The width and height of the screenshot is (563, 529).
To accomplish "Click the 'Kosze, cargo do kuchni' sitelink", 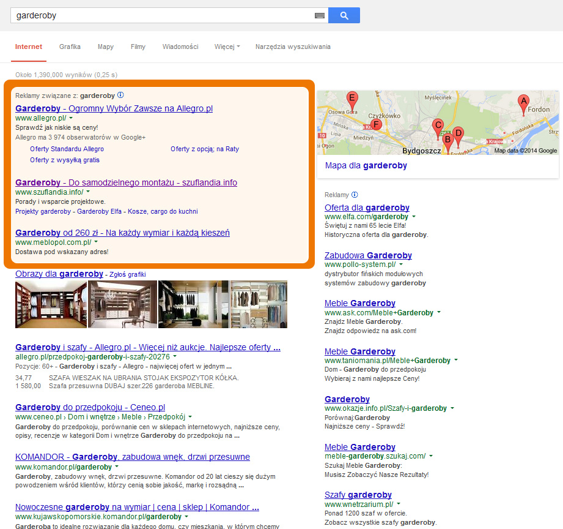I will pyautogui.click(x=163, y=211).
